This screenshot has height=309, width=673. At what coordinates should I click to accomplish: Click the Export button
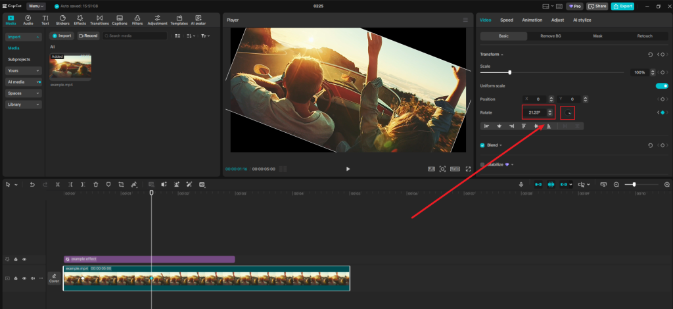(x=622, y=6)
